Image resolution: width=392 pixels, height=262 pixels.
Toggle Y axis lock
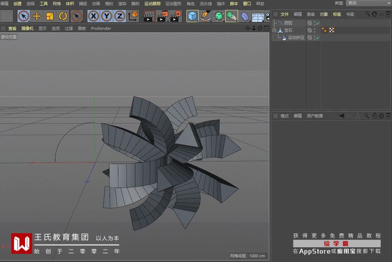(107, 16)
